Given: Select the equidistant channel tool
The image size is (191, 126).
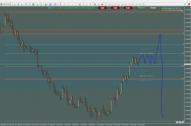Looking at the screenshot, I should (x=80, y=4).
